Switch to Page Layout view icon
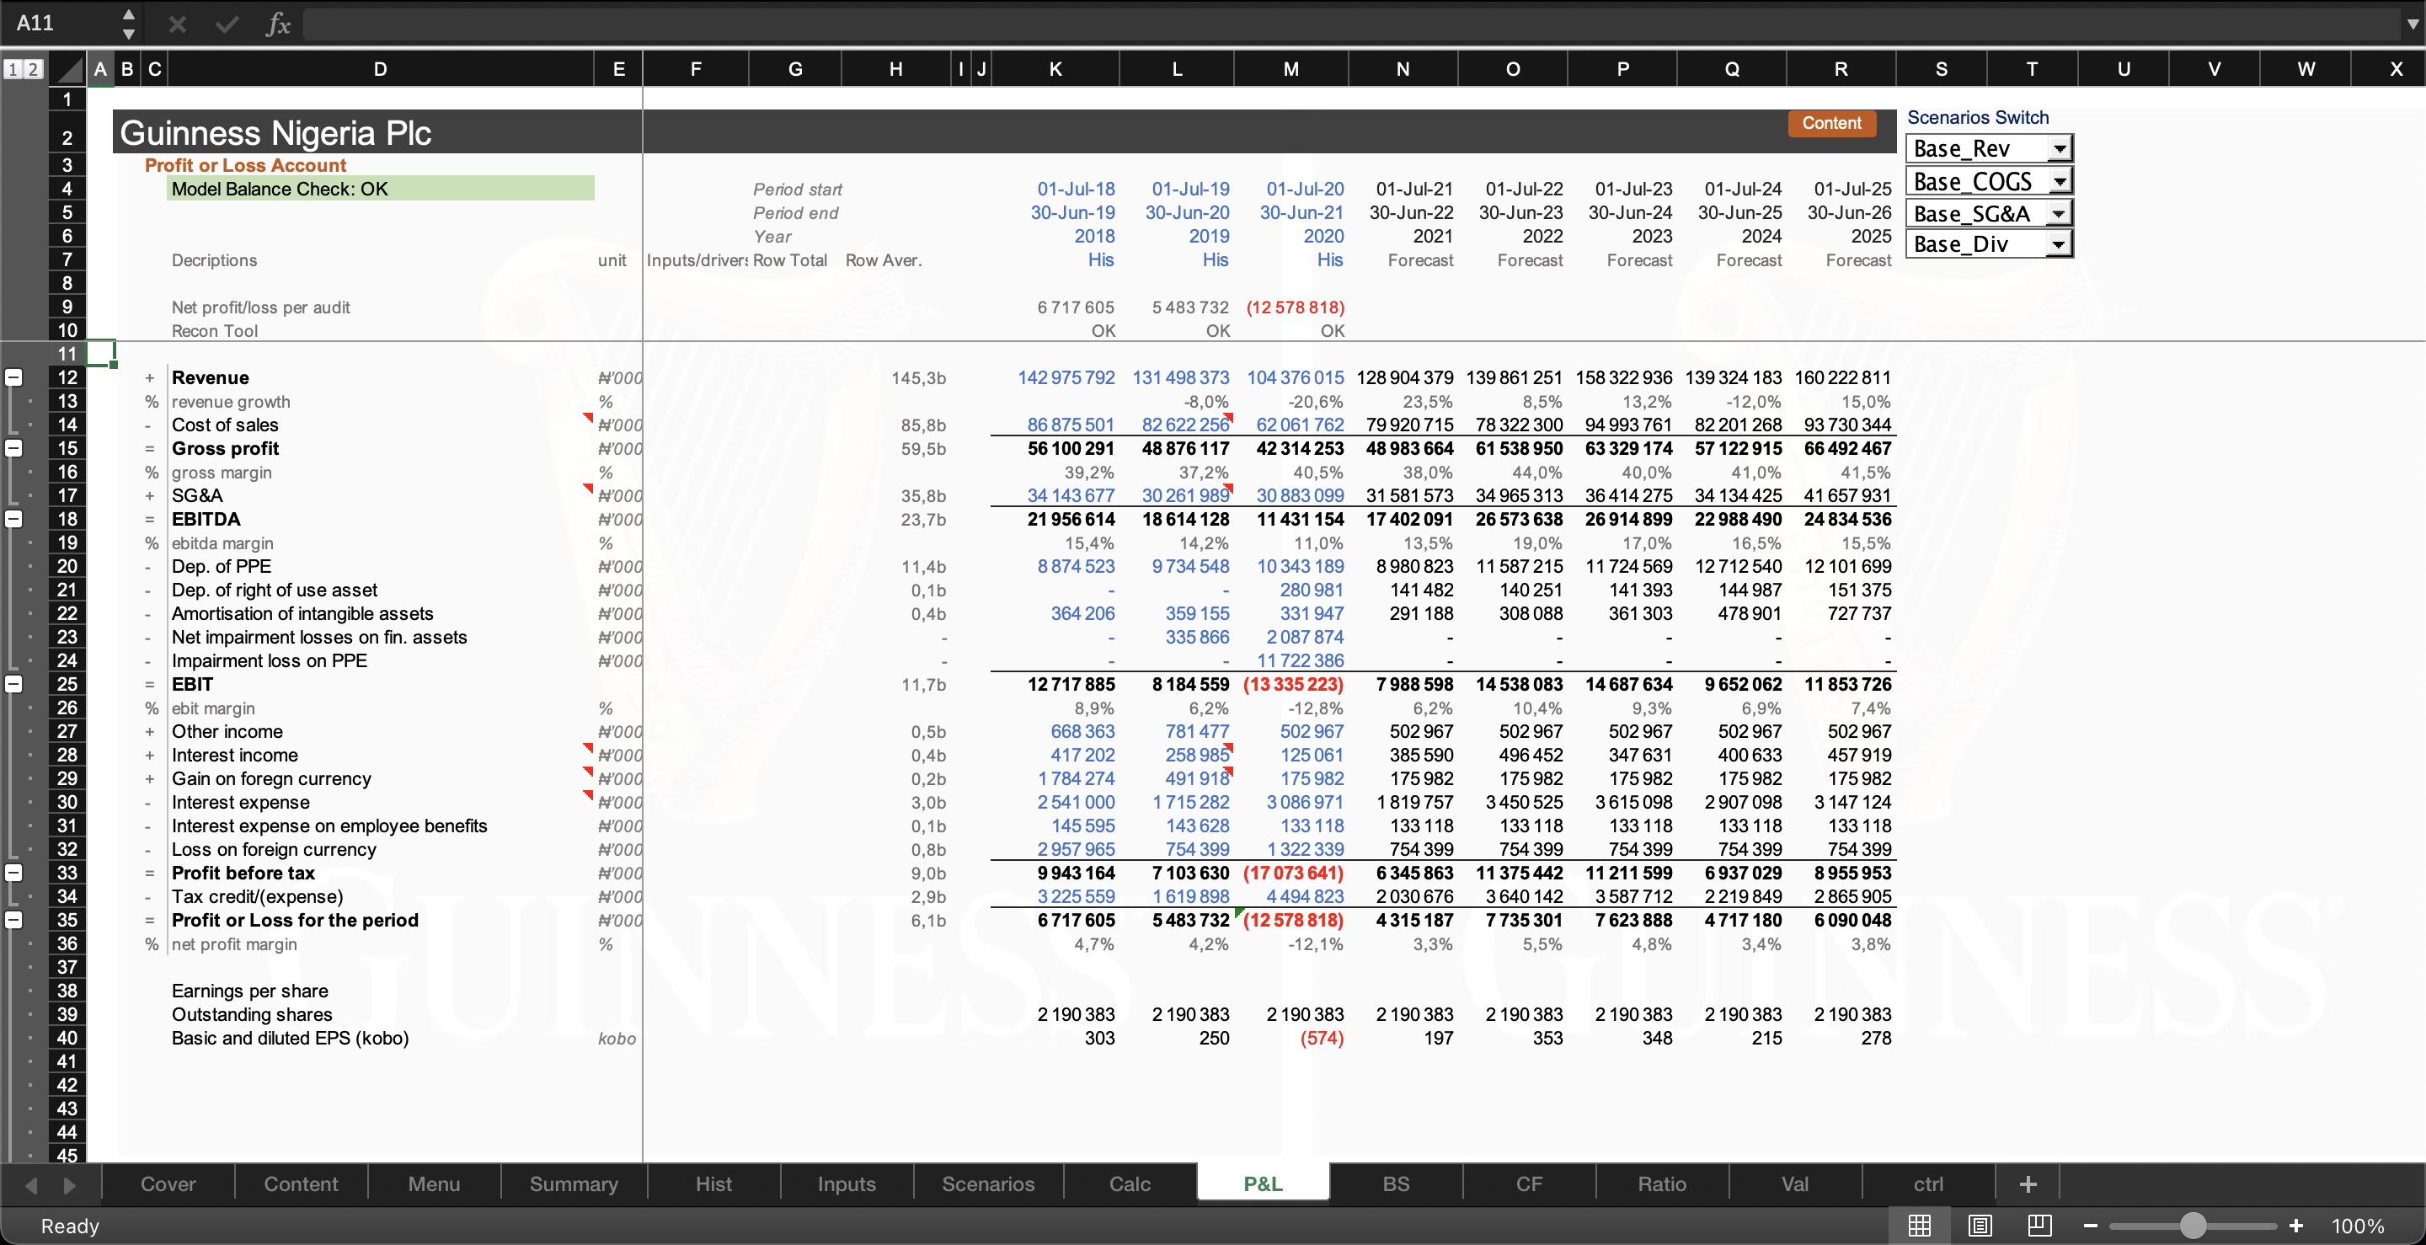This screenshot has width=2426, height=1245. (x=1980, y=1226)
